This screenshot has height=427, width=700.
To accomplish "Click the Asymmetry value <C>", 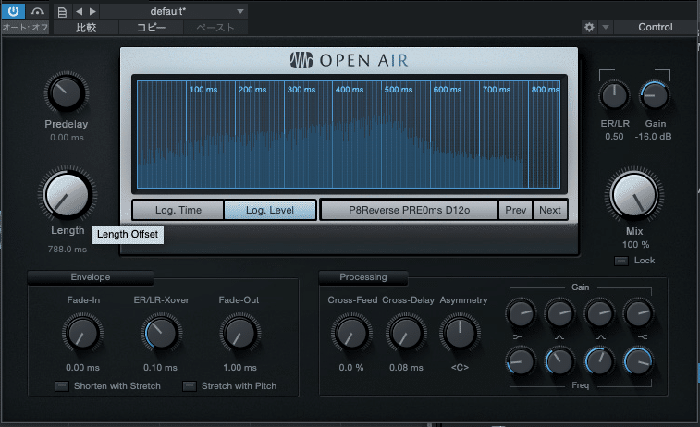I will [x=460, y=368].
